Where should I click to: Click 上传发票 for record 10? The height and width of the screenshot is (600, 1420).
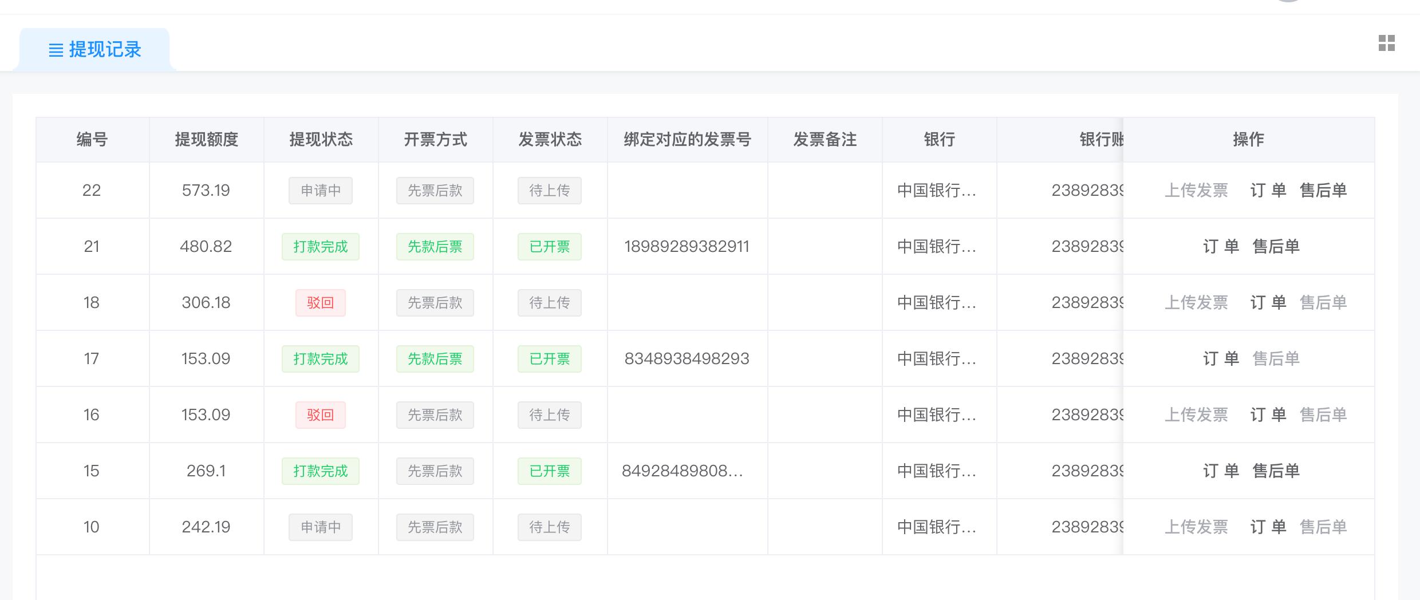pyautogui.click(x=1196, y=527)
